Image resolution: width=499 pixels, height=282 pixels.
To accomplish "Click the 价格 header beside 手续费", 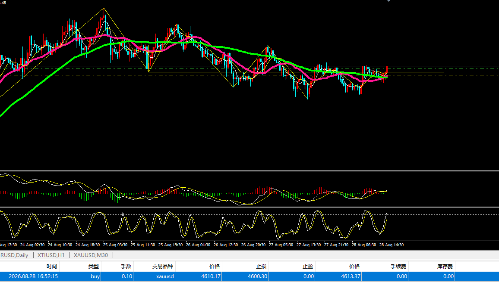I will pyautogui.click(x=354, y=267).
